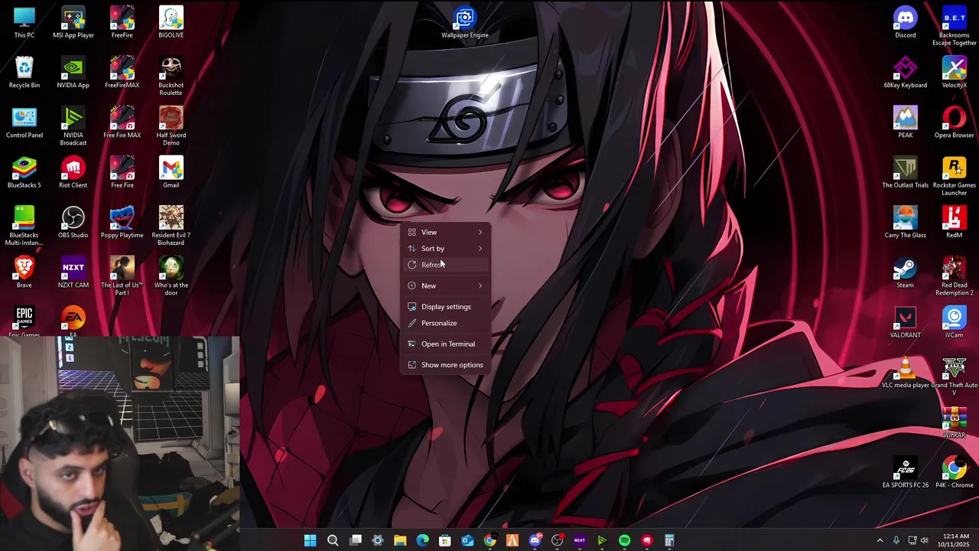979x551 pixels.
Task: Launch Opera Browser shortcut
Action: pyautogui.click(x=955, y=122)
